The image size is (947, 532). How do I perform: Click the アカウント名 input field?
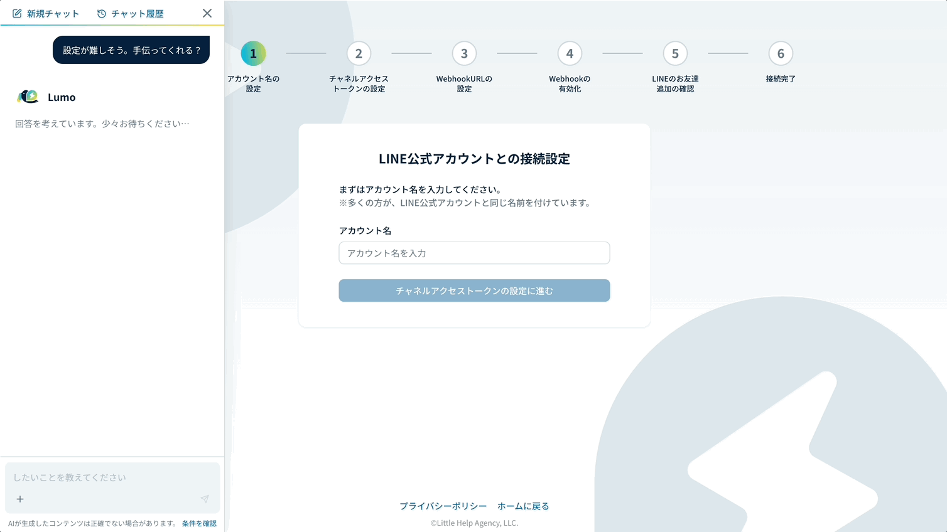(474, 253)
